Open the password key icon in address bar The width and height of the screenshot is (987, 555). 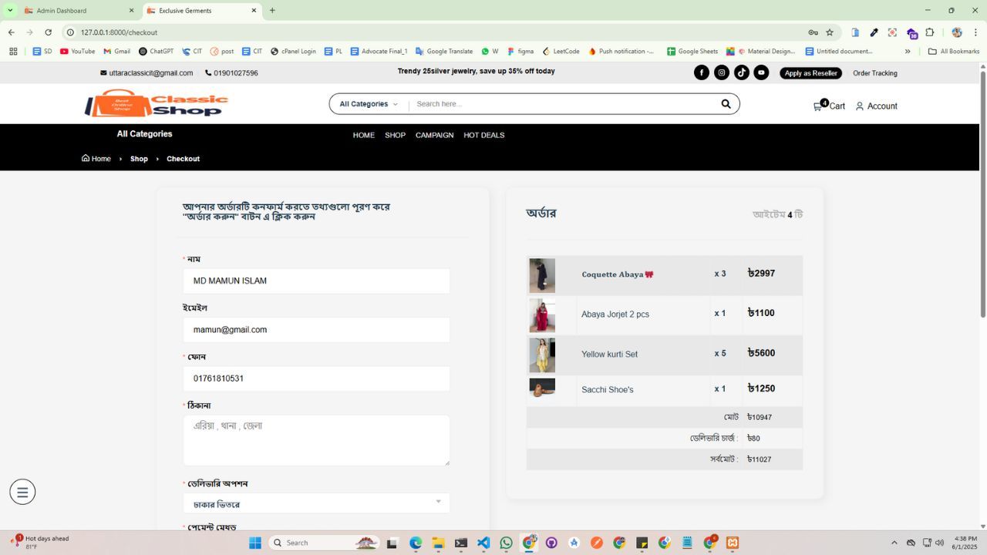[x=813, y=32]
